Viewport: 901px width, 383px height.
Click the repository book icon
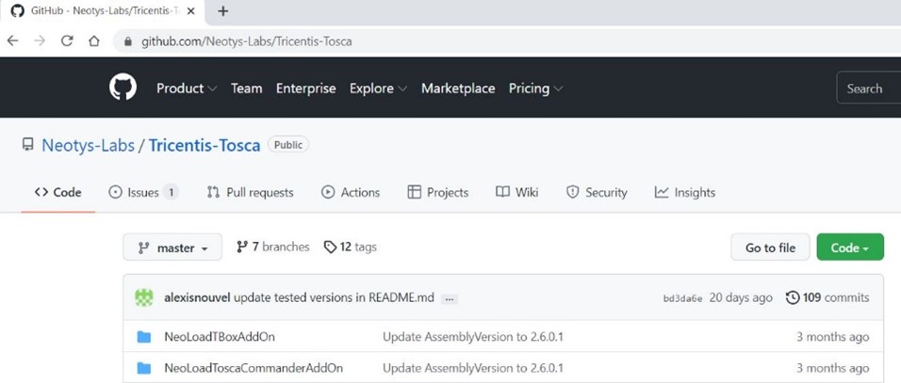27,145
